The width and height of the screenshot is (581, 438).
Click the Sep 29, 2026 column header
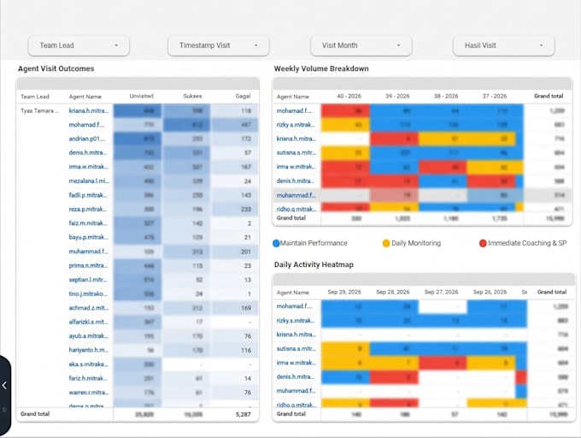tap(344, 292)
